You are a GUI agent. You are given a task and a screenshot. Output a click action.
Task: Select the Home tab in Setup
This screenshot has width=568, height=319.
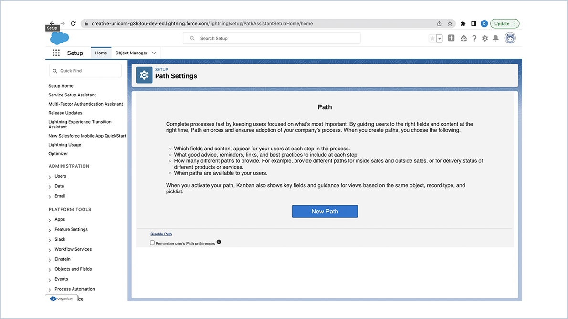tap(101, 53)
